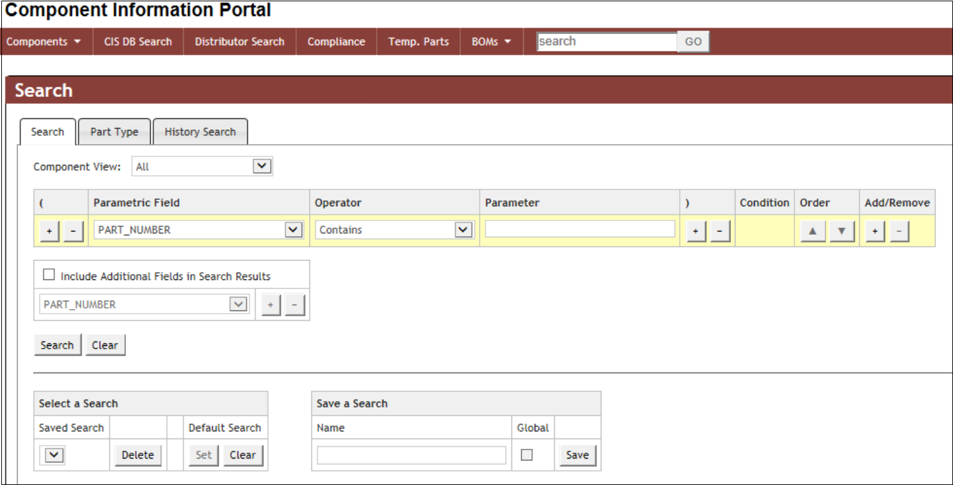This screenshot has width=953, height=485.
Task: Click the Parameter text input field
Action: click(579, 229)
